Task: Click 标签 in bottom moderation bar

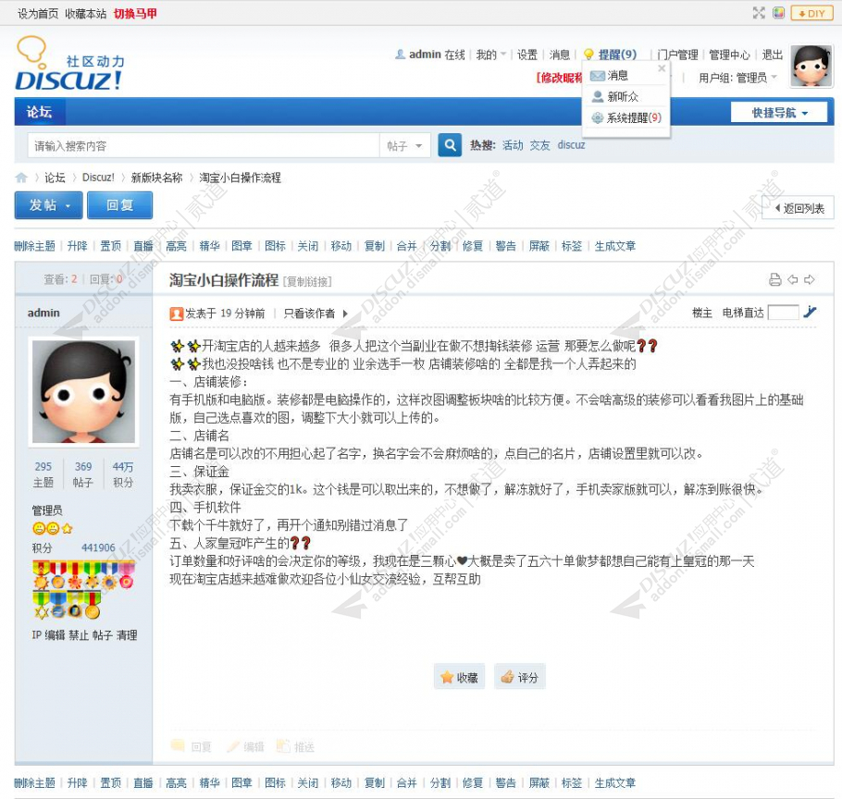Action: click(572, 783)
